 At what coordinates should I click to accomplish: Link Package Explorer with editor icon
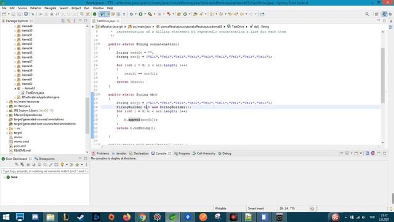tap(68, 21)
